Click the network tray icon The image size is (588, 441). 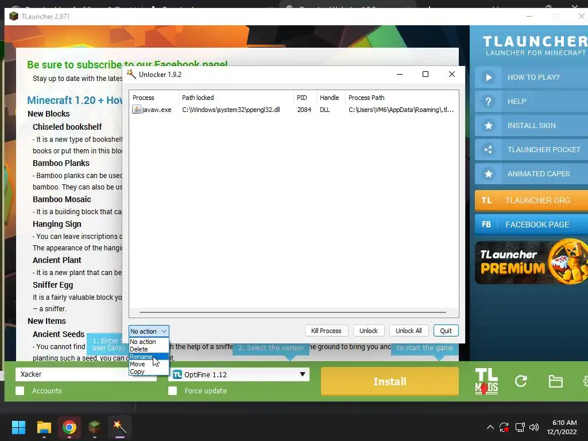click(x=520, y=427)
